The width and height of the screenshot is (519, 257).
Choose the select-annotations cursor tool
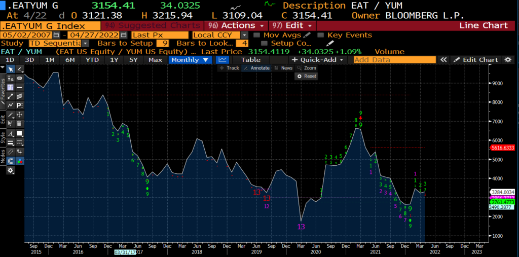[x=11, y=124]
